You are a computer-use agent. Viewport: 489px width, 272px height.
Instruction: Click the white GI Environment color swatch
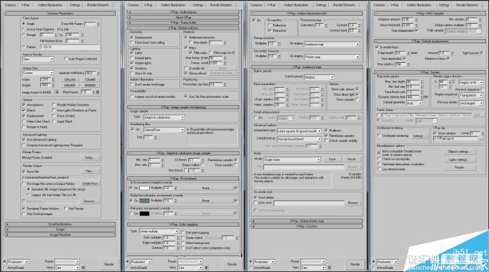pos(144,188)
